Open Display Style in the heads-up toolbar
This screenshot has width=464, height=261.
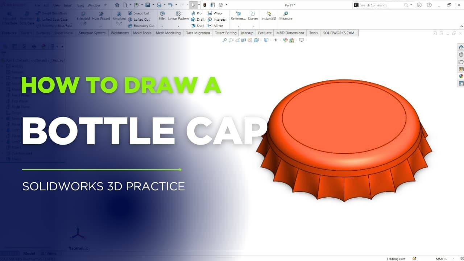pos(266,40)
